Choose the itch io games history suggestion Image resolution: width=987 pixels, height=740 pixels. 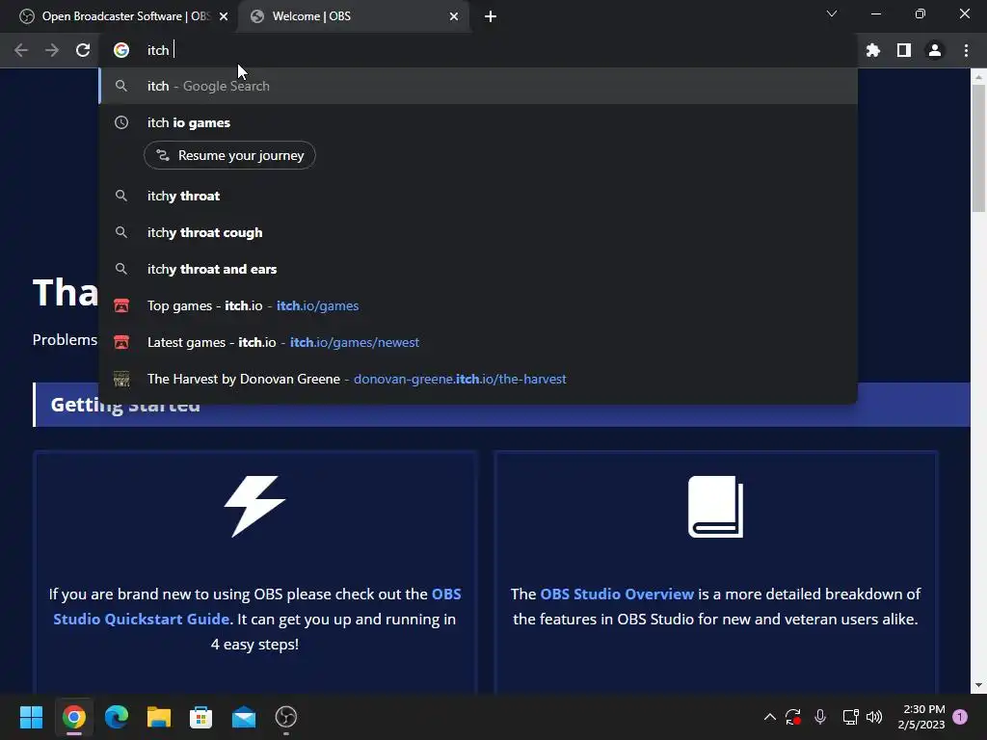coord(478,122)
